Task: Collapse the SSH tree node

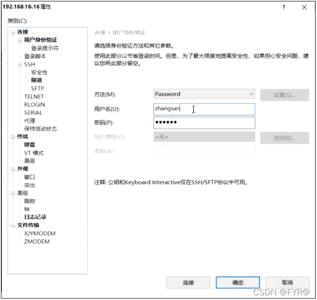Action: pyautogui.click(x=20, y=65)
